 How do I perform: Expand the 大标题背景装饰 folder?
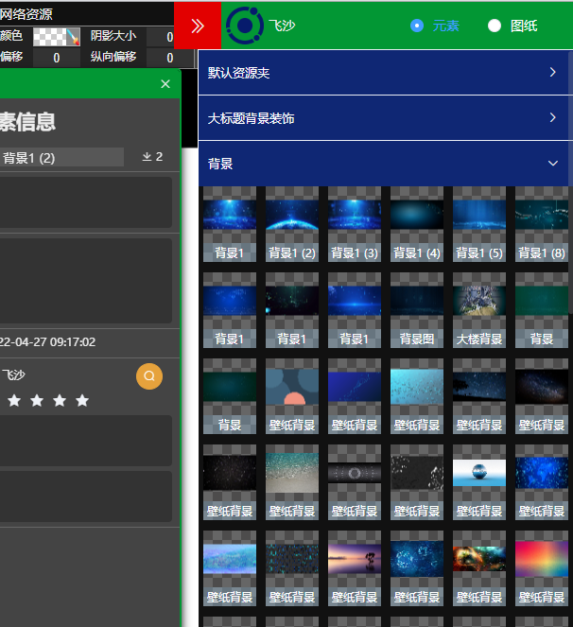tap(384, 118)
